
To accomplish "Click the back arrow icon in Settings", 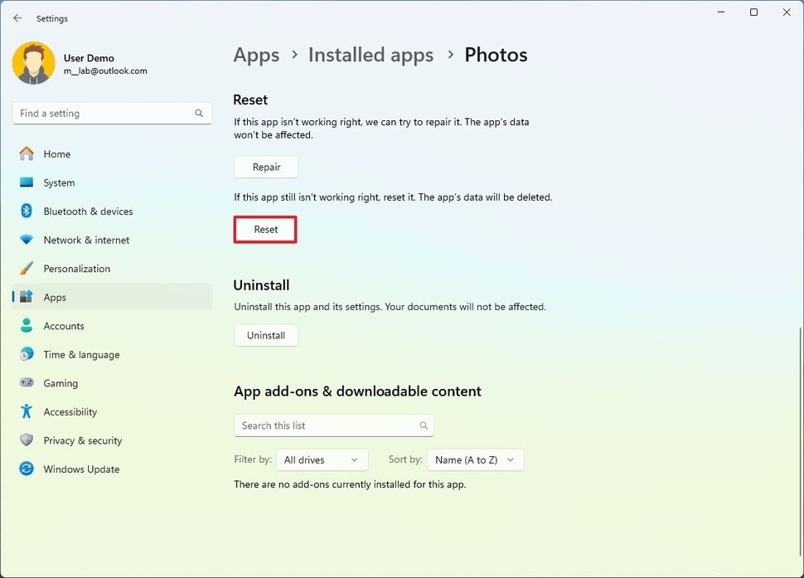I will point(18,18).
